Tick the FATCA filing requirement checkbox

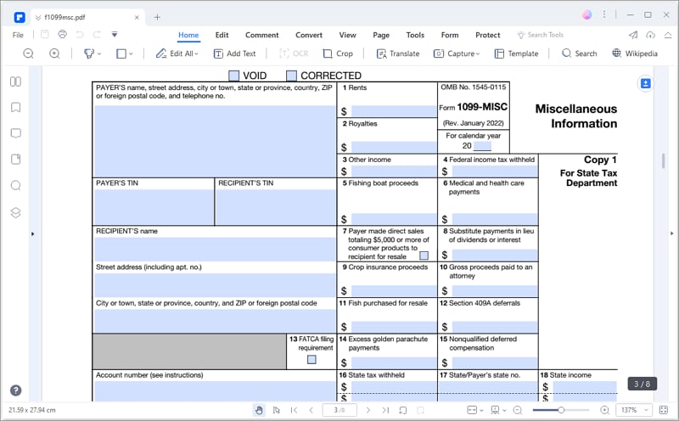(x=311, y=360)
